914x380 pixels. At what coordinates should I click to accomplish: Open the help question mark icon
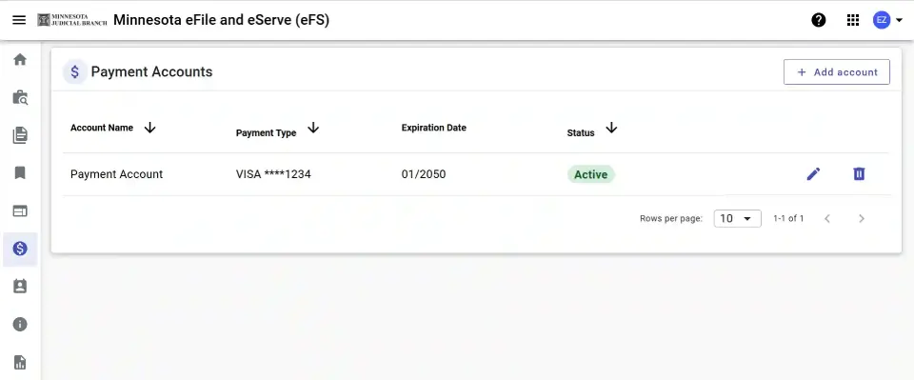(819, 20)
